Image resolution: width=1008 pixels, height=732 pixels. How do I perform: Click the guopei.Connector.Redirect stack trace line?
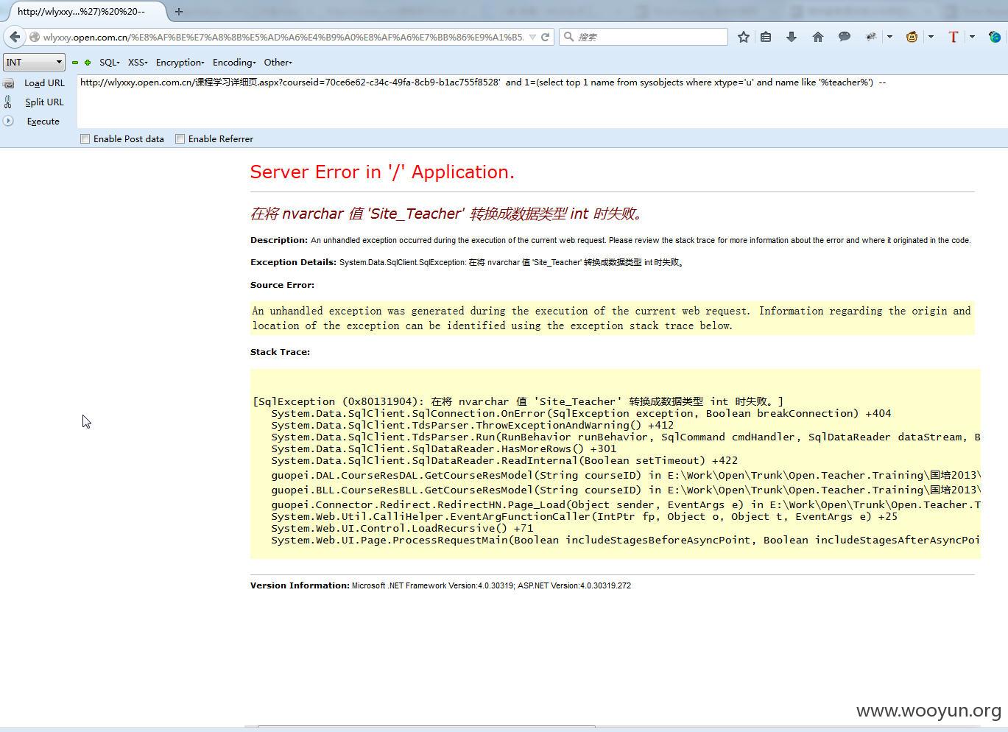pos(626,504)
